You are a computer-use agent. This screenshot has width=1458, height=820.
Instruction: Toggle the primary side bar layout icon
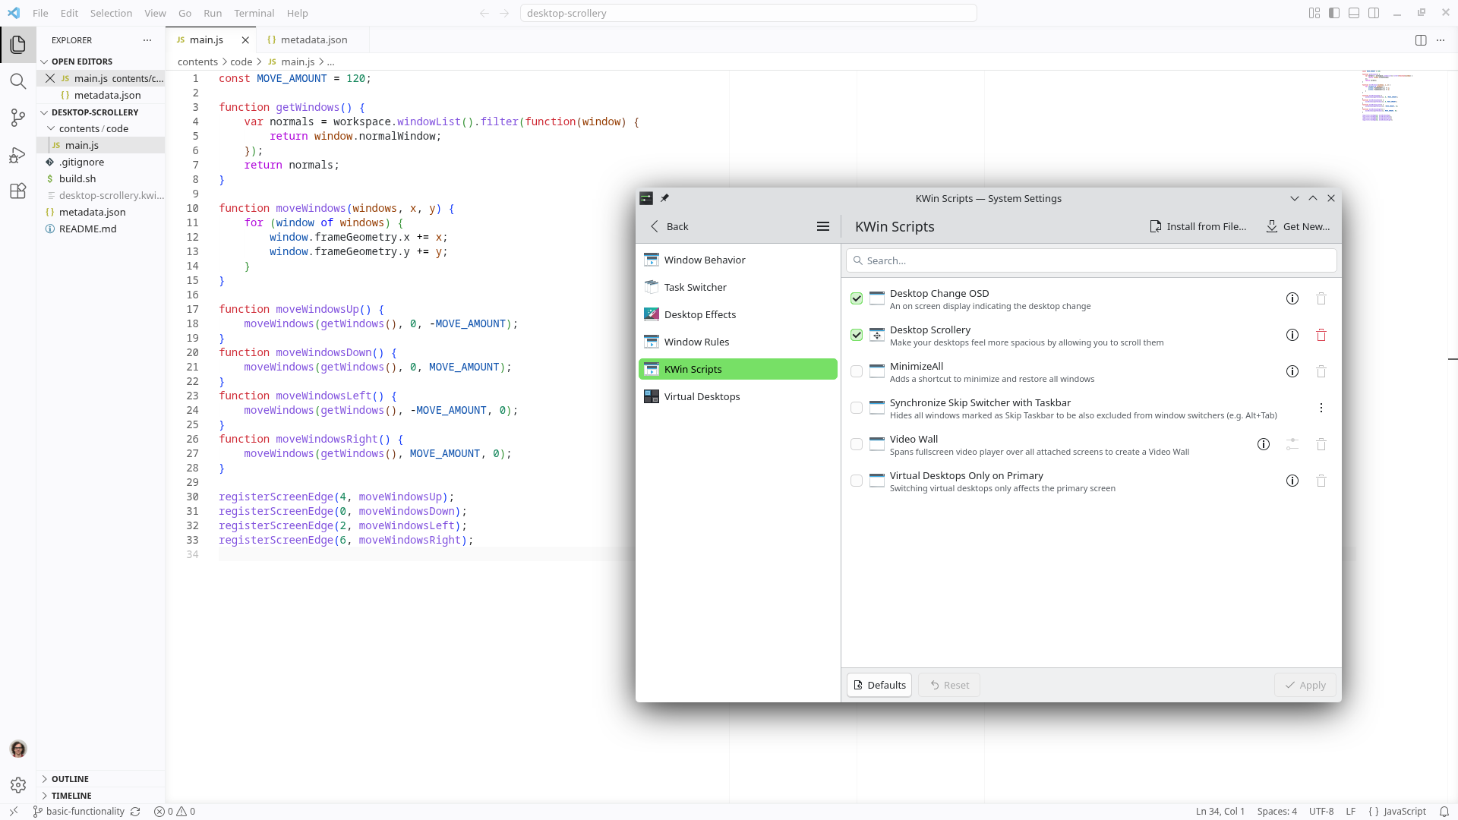click(x=1334, y=13)
